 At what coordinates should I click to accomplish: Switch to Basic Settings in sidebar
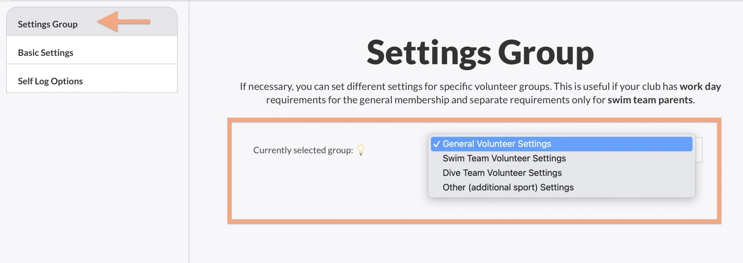click(46, 53)
